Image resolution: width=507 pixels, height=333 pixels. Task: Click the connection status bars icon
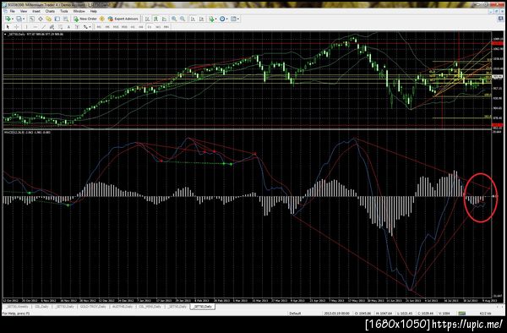tap(462, 314)
